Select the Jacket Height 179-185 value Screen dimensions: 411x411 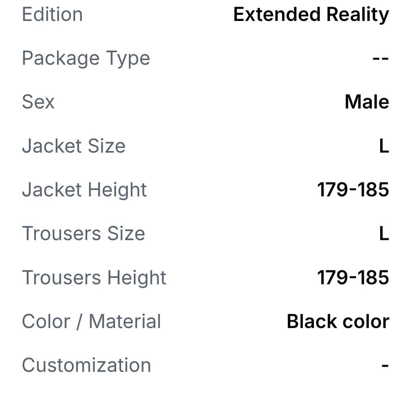coord(353,190)
